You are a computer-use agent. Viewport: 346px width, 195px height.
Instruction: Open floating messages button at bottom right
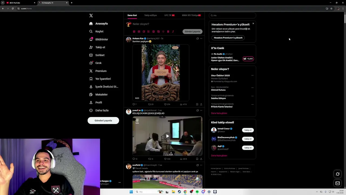[x=338, y=183]
